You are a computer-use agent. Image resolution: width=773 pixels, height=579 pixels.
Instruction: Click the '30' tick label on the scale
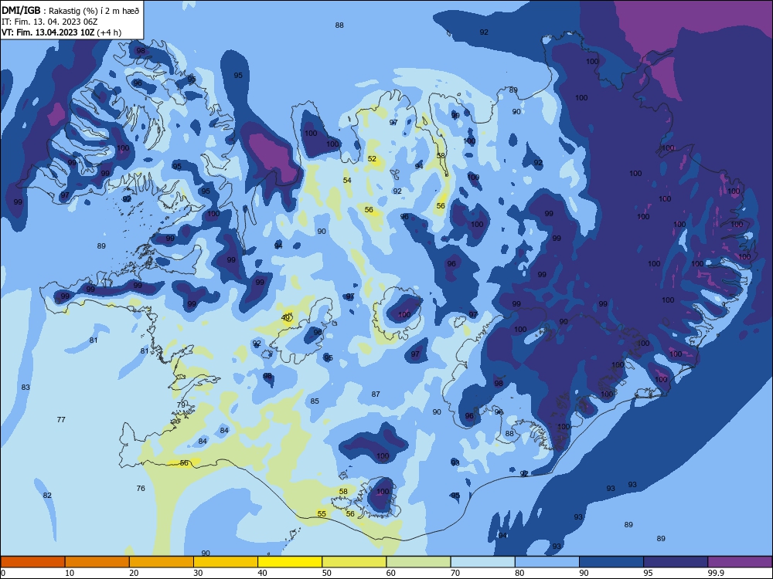[198, 573]
